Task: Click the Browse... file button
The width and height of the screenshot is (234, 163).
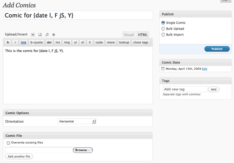Action: (x=83, y=150)
